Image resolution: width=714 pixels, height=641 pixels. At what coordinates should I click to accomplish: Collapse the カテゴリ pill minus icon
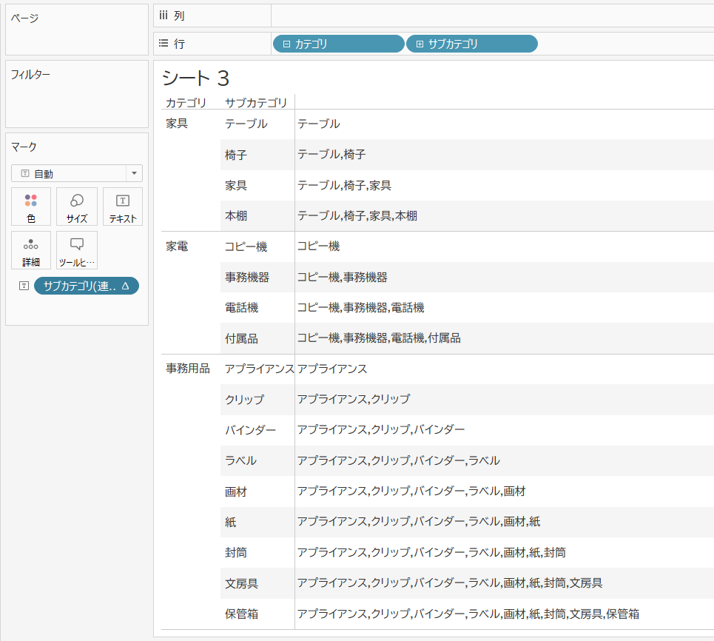[286, 44]
